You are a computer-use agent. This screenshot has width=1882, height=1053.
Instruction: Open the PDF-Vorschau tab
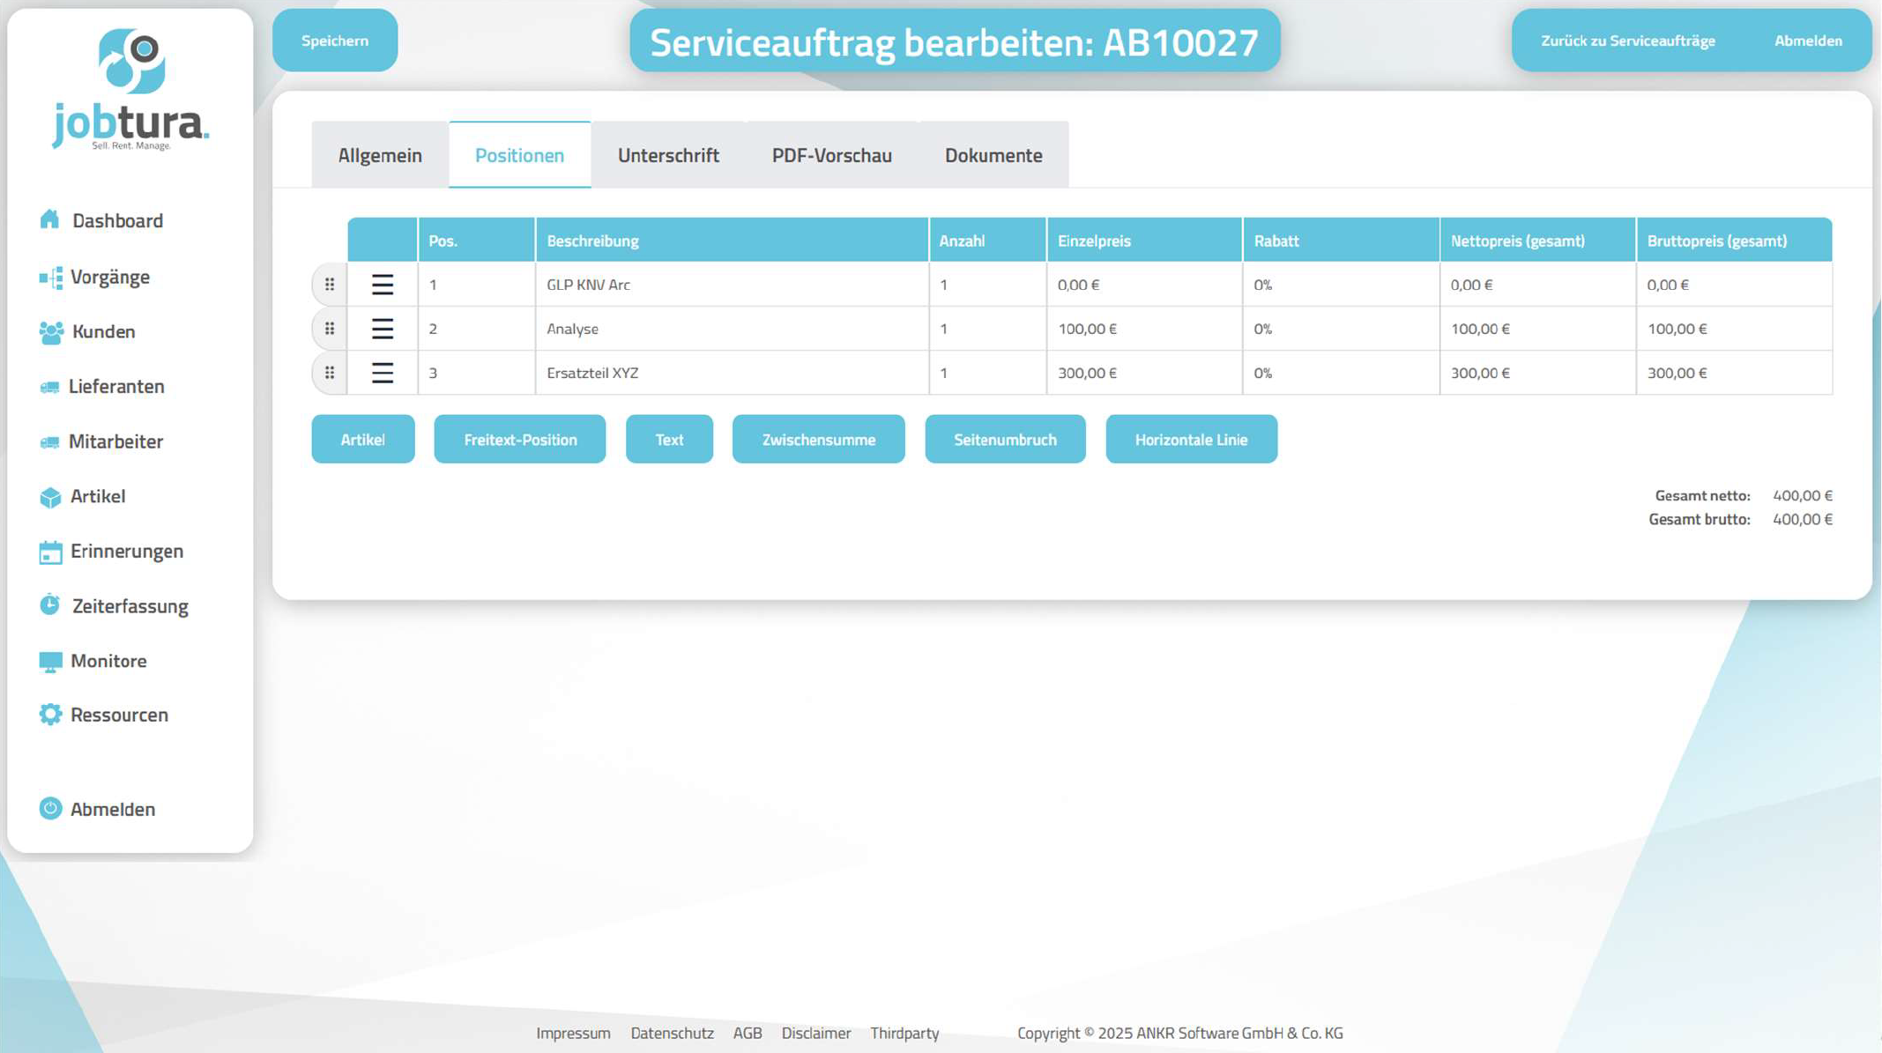pos(831,155)
